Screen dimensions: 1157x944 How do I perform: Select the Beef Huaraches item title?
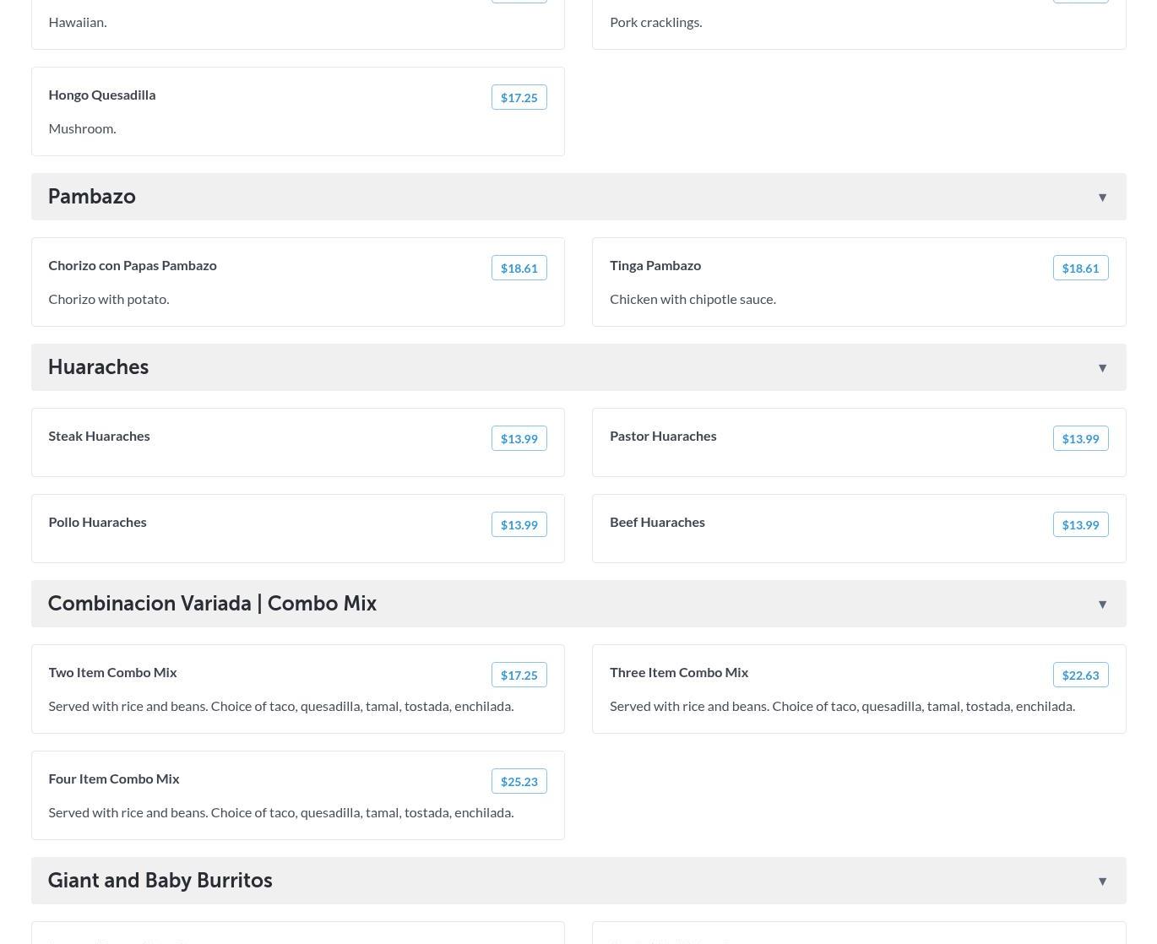[x=657, y=522]
